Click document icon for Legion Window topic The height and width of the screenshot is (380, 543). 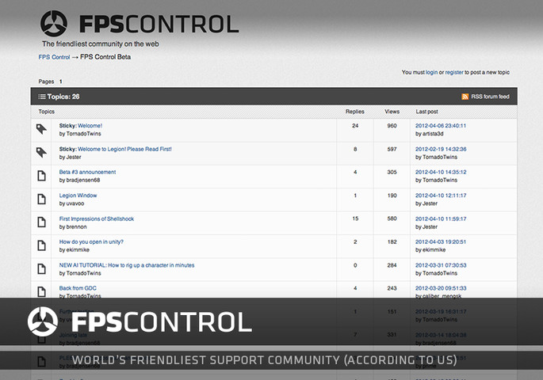pos(41,199)
